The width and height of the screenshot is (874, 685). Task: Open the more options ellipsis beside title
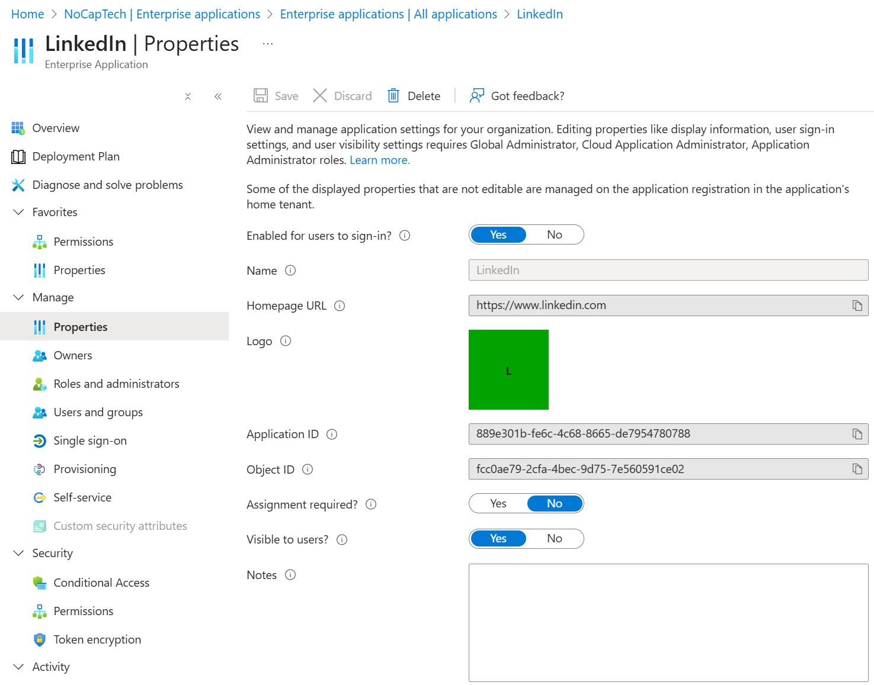[x=268, y=44]
